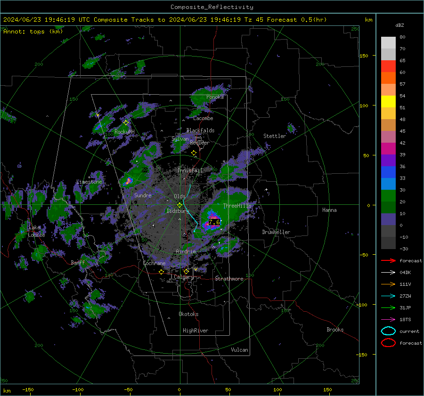Select the Innisfail label
The height and width of the screenshot is (396, 424).
point(190,170)
